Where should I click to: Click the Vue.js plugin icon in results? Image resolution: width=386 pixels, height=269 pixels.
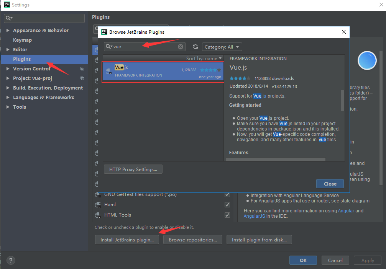(x=108, y=71)
